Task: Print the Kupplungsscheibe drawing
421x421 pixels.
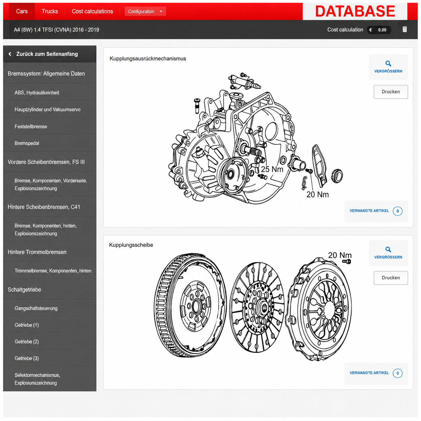Action: 391,278
